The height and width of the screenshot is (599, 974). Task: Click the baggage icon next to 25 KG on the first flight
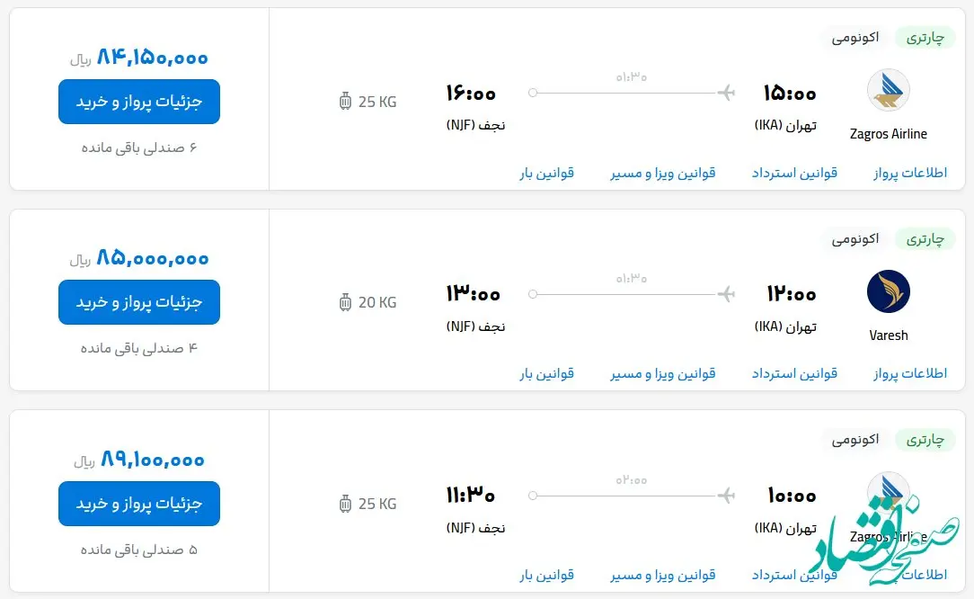(345, 102)
